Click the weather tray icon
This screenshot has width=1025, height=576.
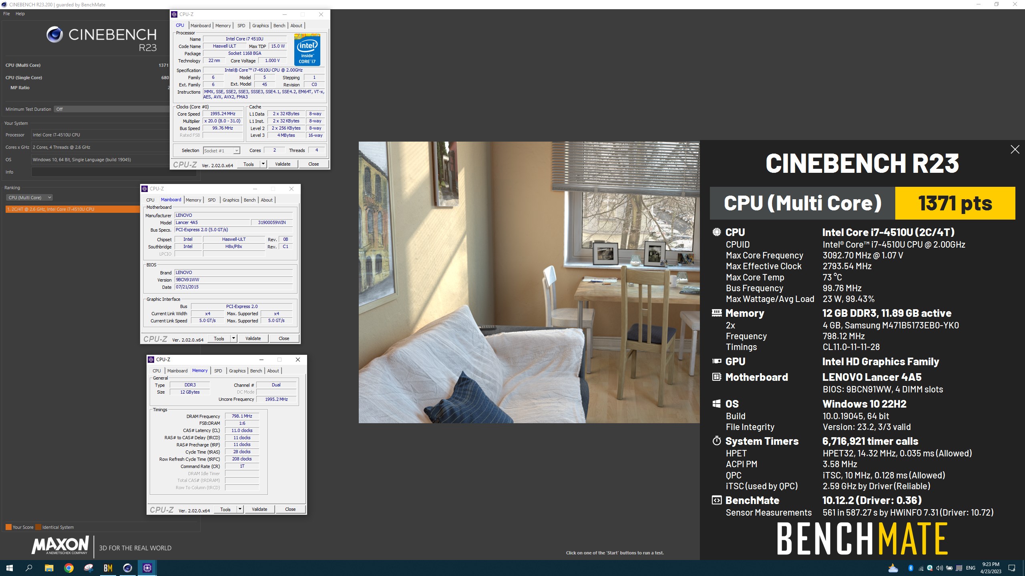pyautogui.click(x=892, y=568)
